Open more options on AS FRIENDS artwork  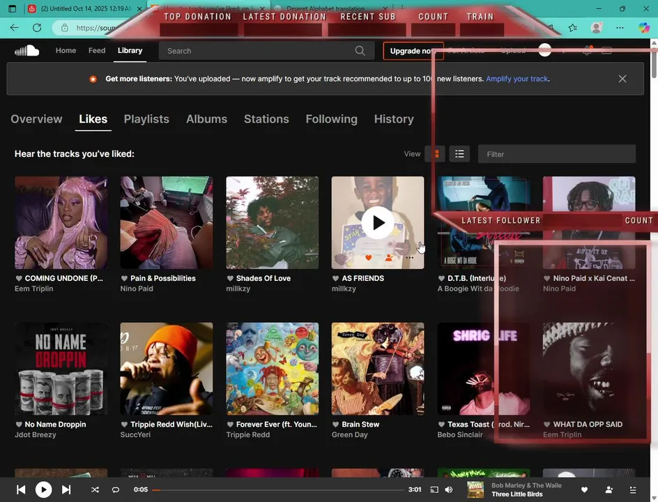tap(410, 258)
